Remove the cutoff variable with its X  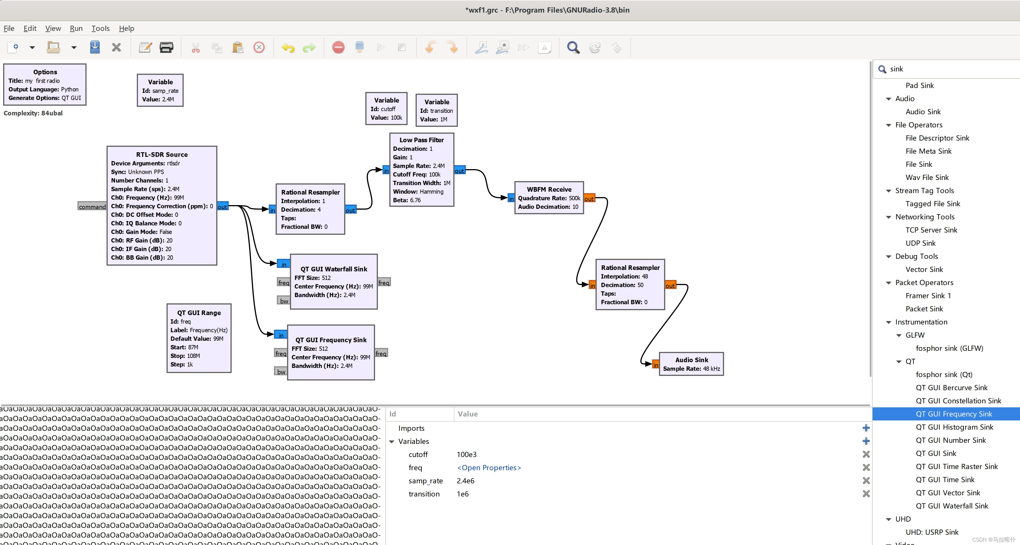tap(866, 454)
